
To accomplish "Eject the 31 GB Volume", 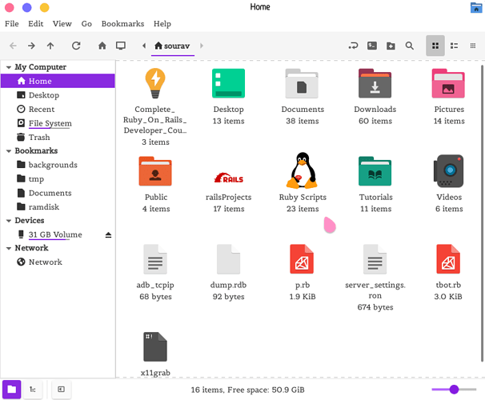I will pyautogui.click(x=108, y=235).
